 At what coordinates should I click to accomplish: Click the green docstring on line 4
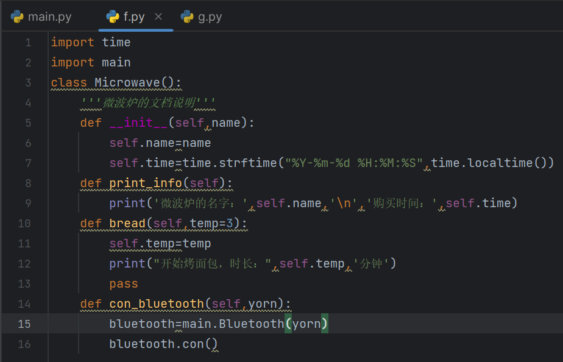(149, 102)
